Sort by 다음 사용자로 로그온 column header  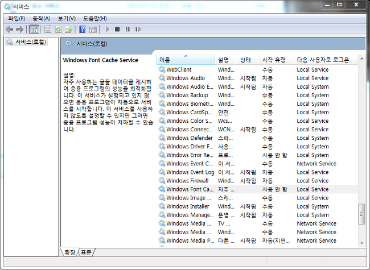[x=326, y=60]
